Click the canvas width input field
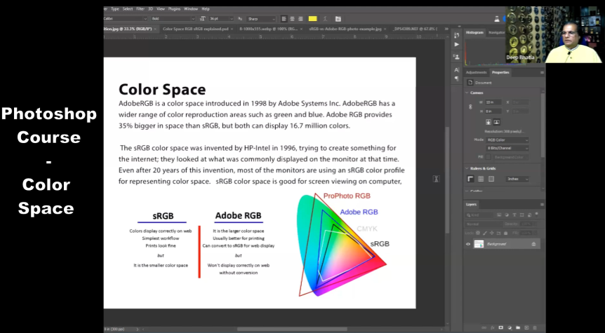605x333 pixels. pos(493,102)
